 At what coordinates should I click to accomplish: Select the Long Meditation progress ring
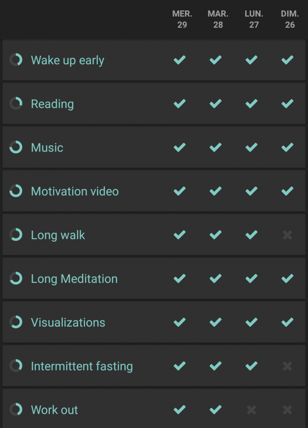(x=16, y=278)
